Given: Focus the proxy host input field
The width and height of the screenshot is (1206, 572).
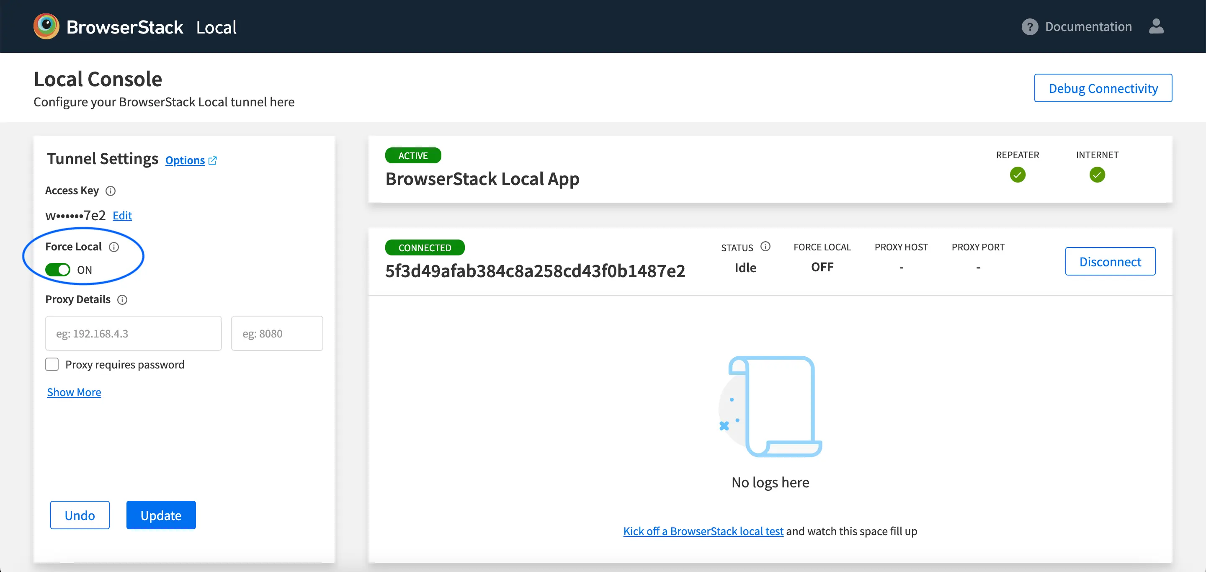Looking at the screenshot, I should pos(133,333).
